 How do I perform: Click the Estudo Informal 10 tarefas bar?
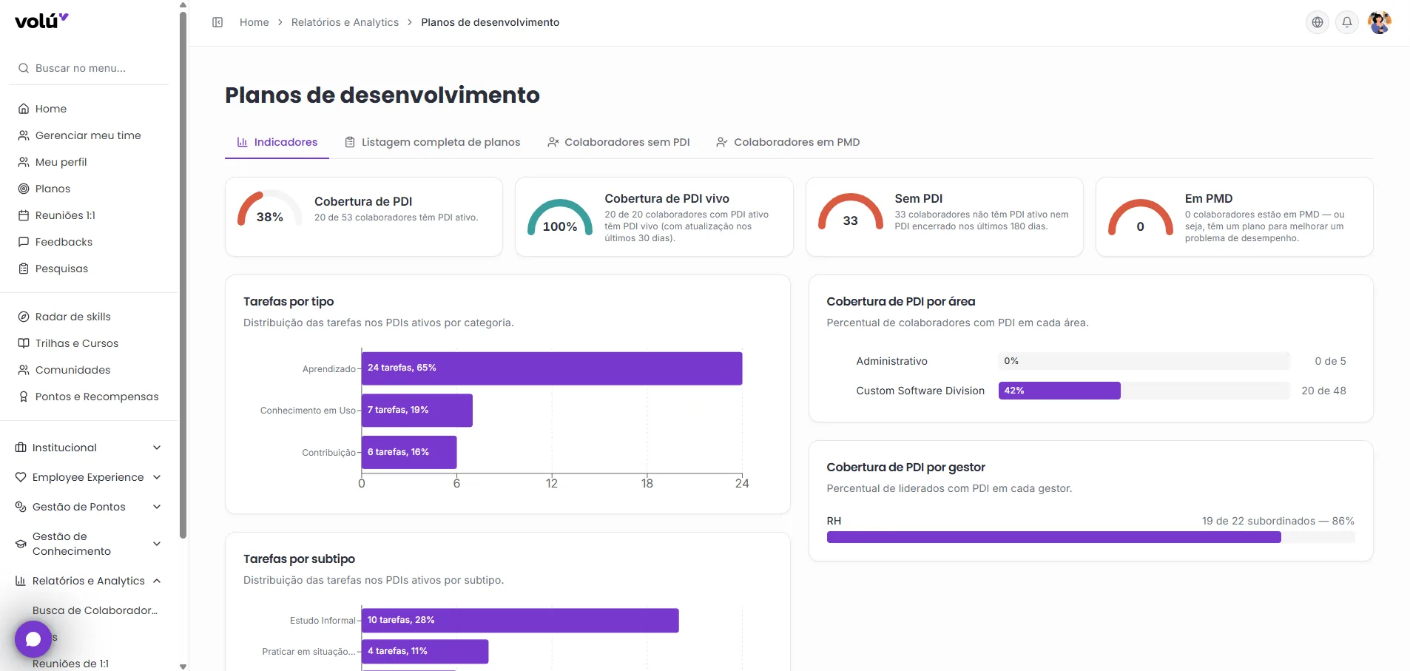pyautogui.click(x=520, y=621)
